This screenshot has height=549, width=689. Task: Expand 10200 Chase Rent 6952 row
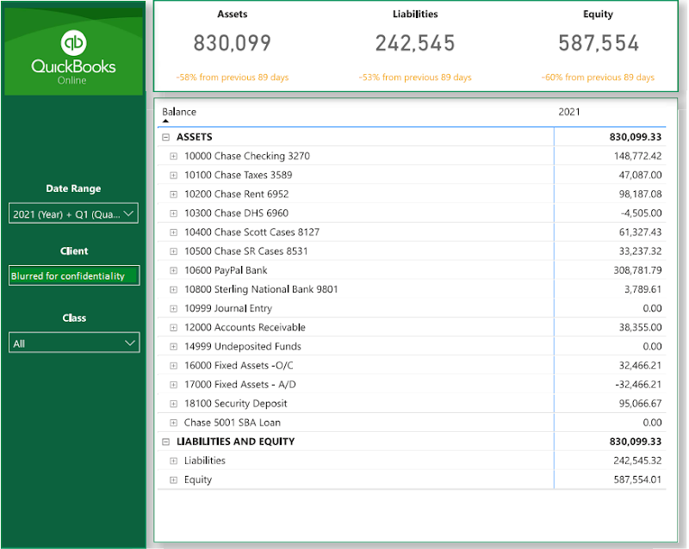pos(174,194)
